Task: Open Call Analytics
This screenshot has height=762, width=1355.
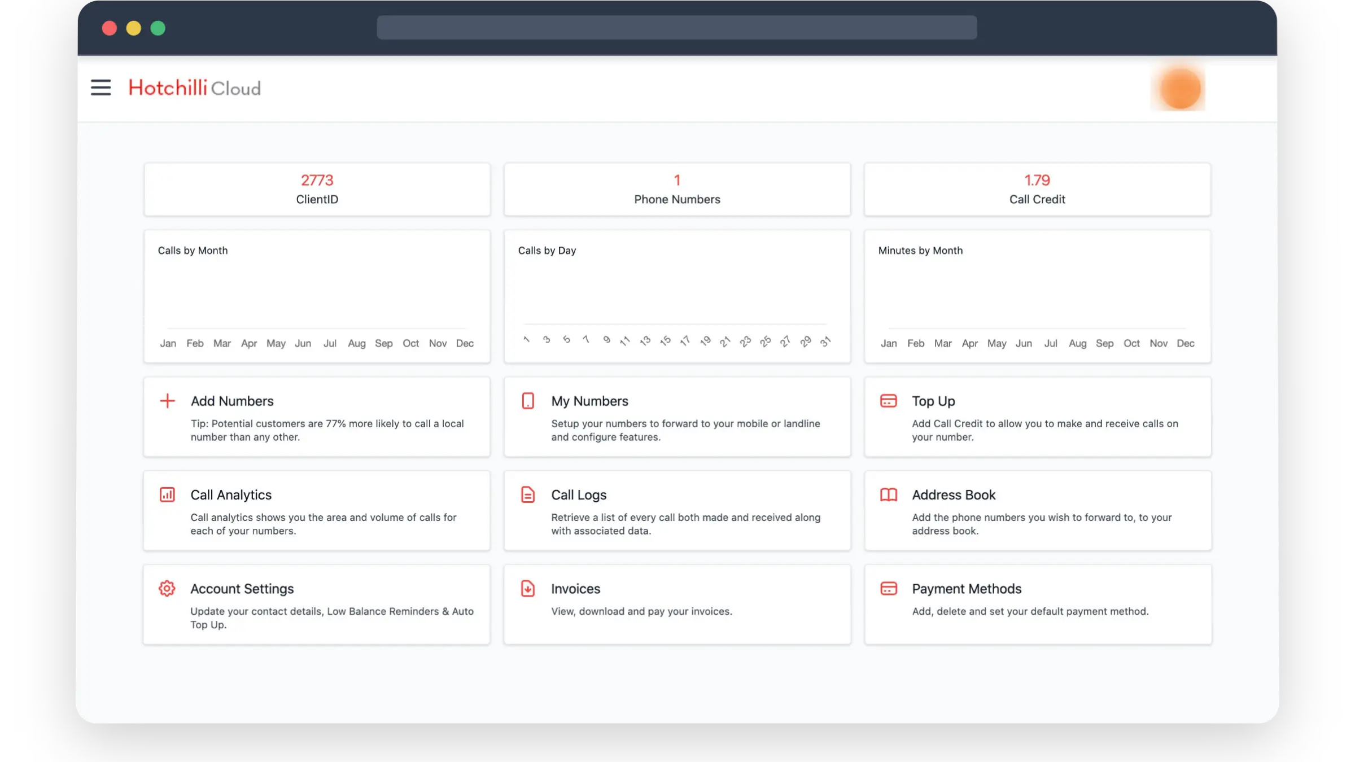Action: 317,511
